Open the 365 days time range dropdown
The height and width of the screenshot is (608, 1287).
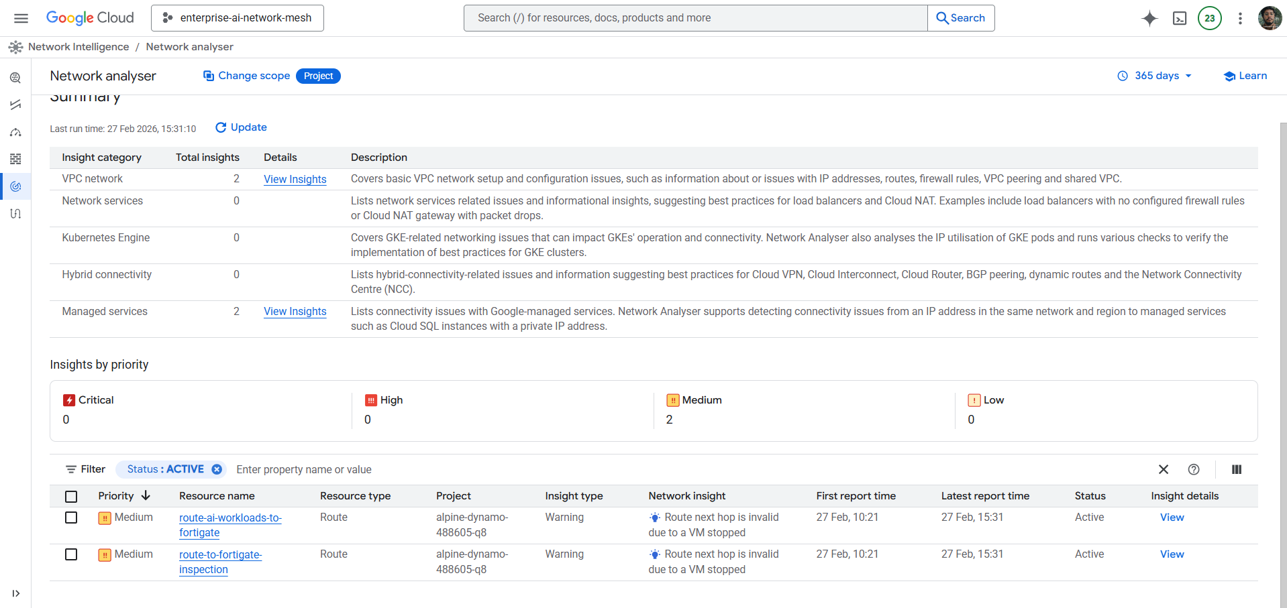(x=1155, y=76)
